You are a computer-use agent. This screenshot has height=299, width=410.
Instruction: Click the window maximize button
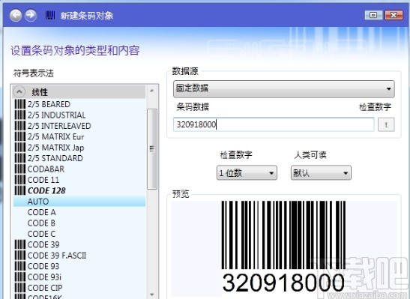pos(373,15)
